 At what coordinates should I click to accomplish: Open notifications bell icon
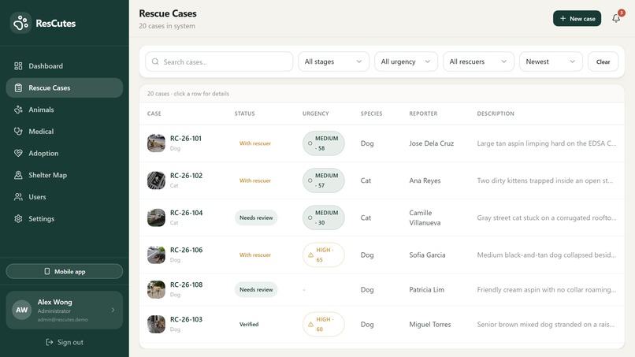click(616, 18)
